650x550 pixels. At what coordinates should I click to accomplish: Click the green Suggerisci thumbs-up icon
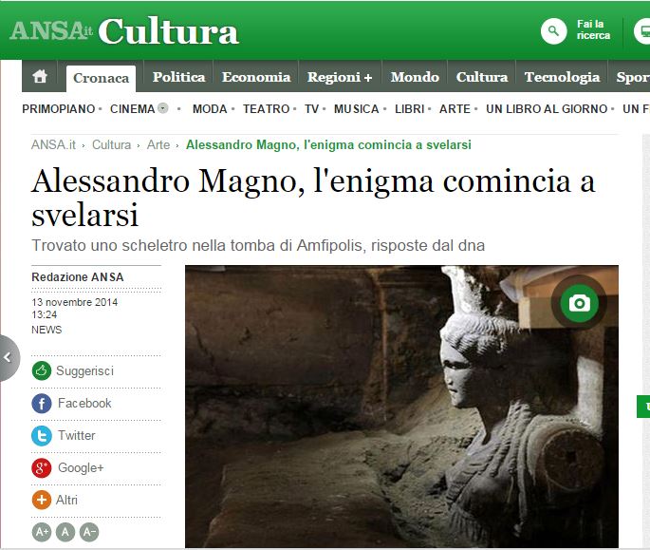click(x=42, y=370)
